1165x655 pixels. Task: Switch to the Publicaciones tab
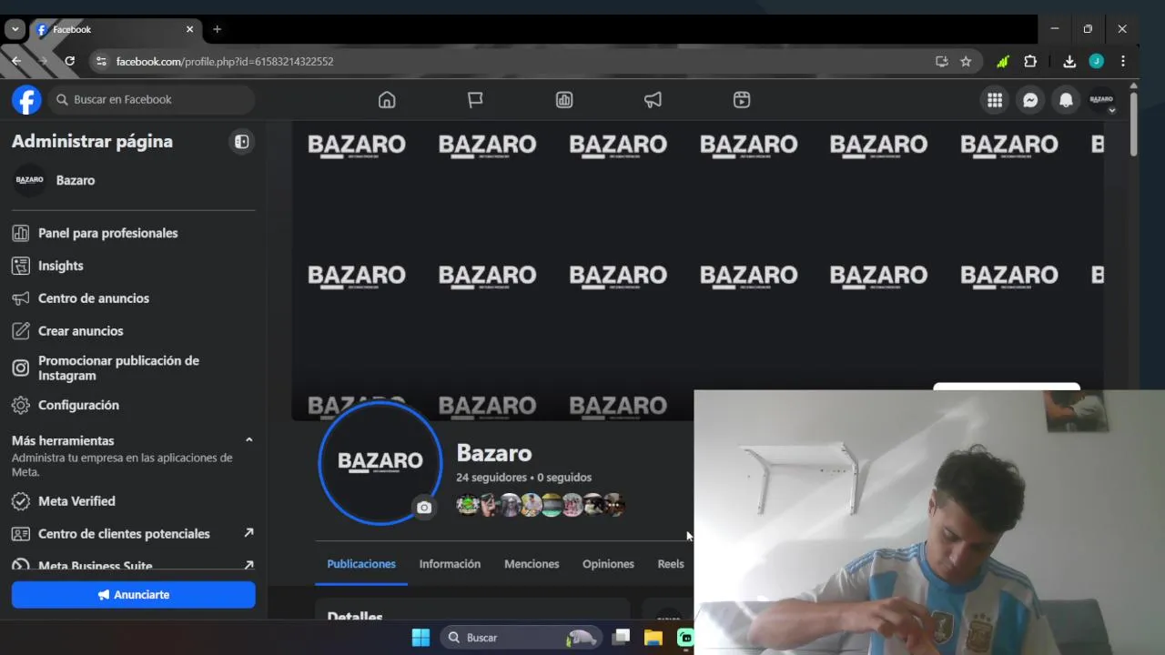[x=361, y=564]
